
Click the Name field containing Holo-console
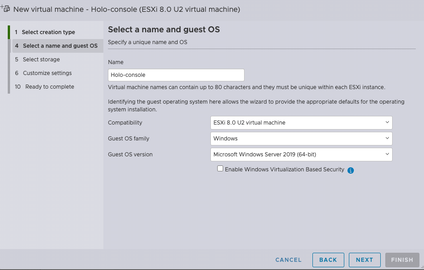coord(176,75)
